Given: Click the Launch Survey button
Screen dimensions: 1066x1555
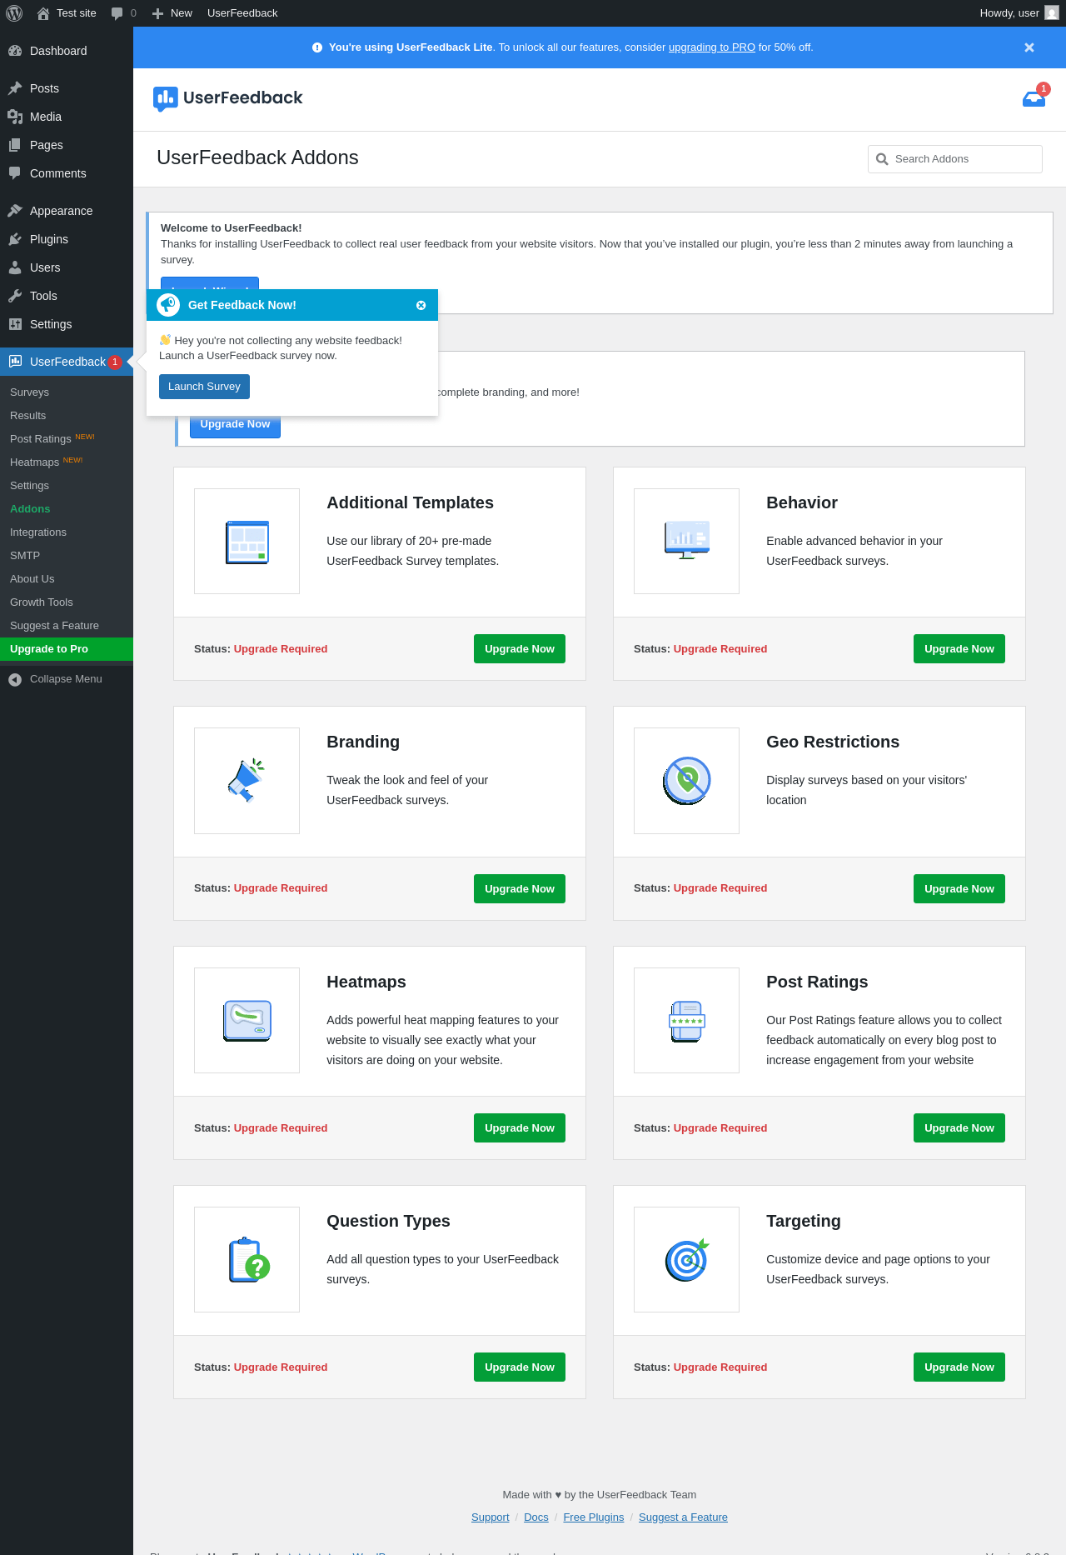Looking at the screenshot, I should [204, 387].
